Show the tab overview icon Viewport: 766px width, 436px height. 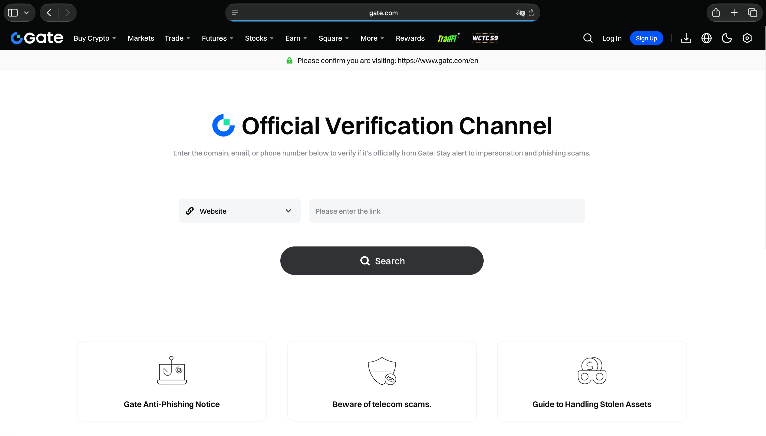pos(752,13)
